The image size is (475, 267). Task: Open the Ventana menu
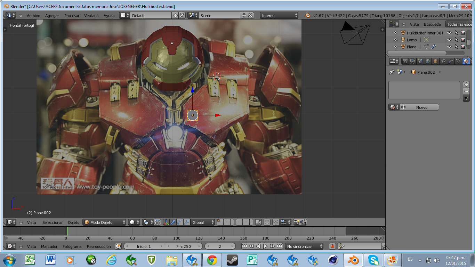(x=91, y=15)
